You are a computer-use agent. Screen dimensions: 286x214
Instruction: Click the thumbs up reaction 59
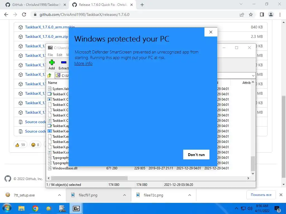click(x=20, y=145)
